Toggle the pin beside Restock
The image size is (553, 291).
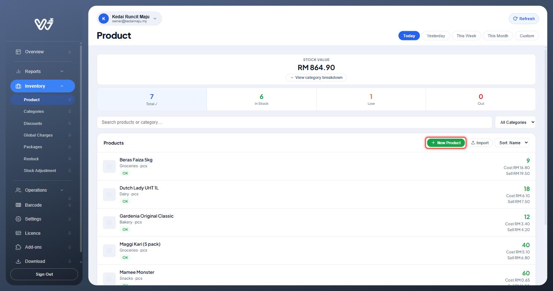point(69,159)
